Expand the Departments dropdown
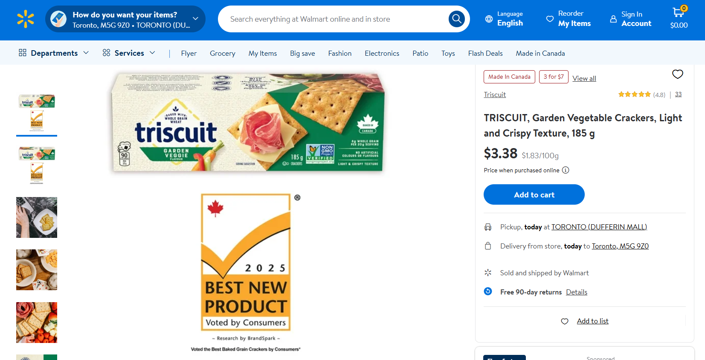This screenshot has height=360, width=705. point(54,53)
